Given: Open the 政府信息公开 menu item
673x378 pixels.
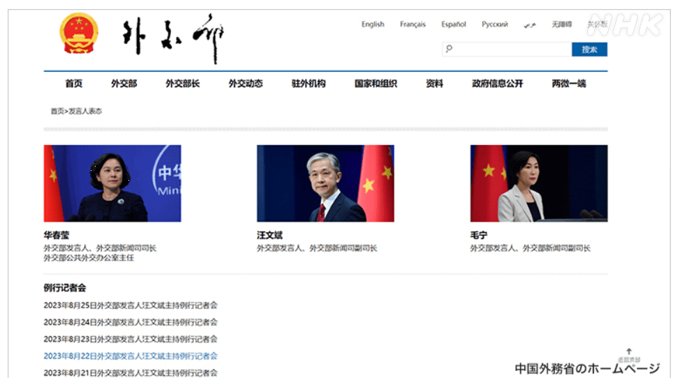Looking at the screenshot, I should [x=497, y=84].
